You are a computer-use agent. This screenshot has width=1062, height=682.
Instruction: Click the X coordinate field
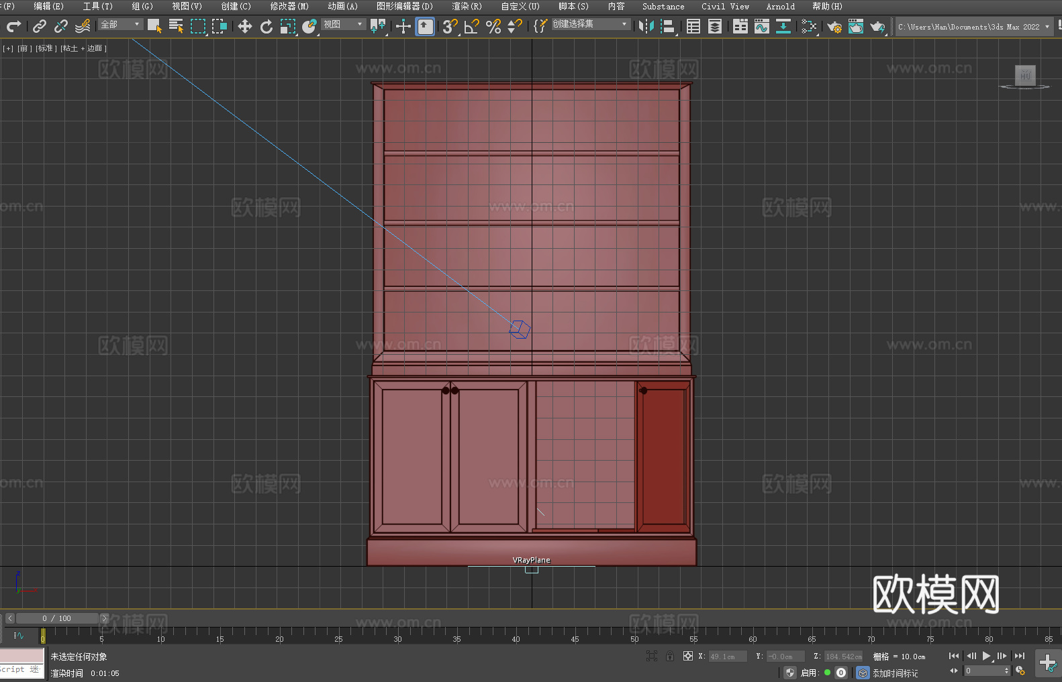point(728,657)
